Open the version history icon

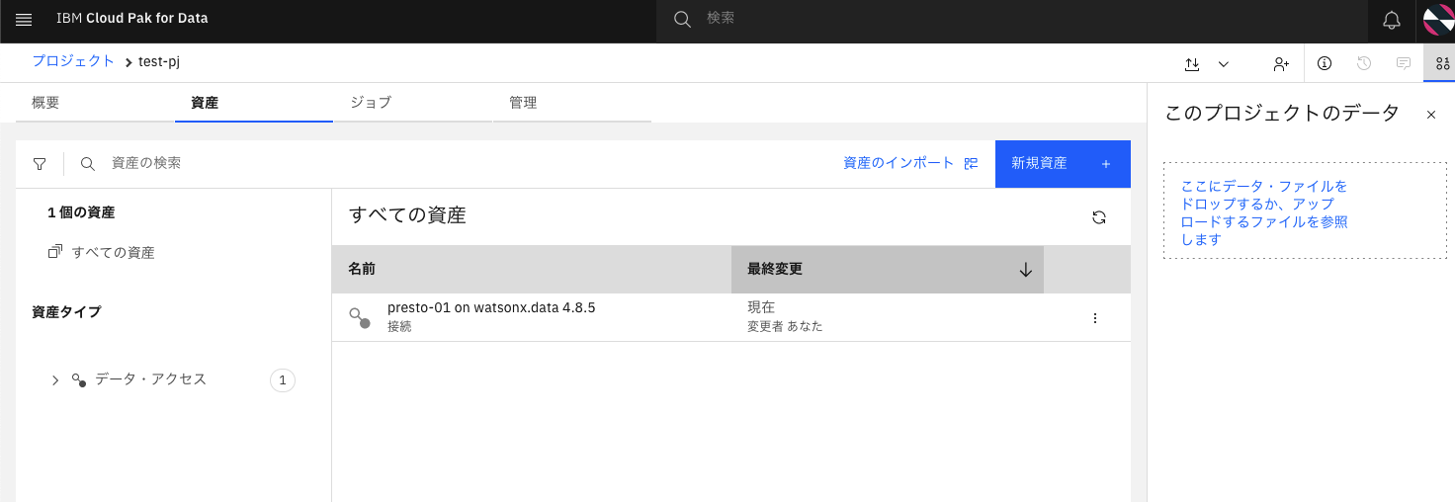1364,63
